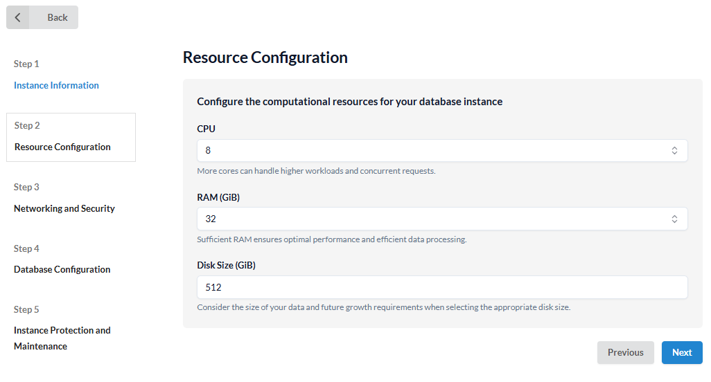
Task: Jump to Networking and Security step
Action: click(64, 208)
